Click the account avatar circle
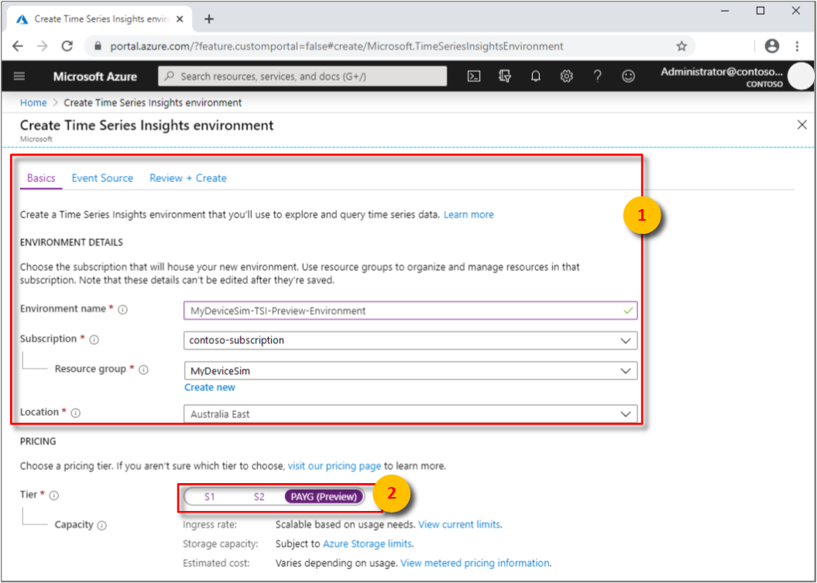Viewport: 817px width, 583px height. tap(801, 76)
